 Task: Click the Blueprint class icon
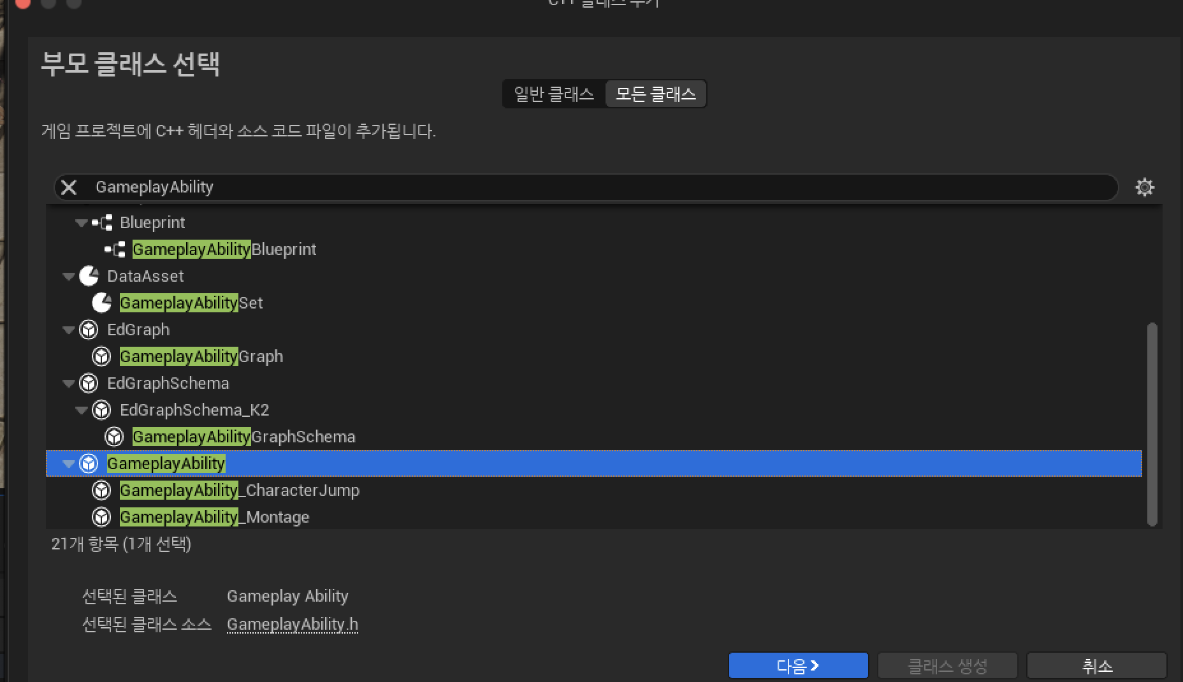[102, 223]
